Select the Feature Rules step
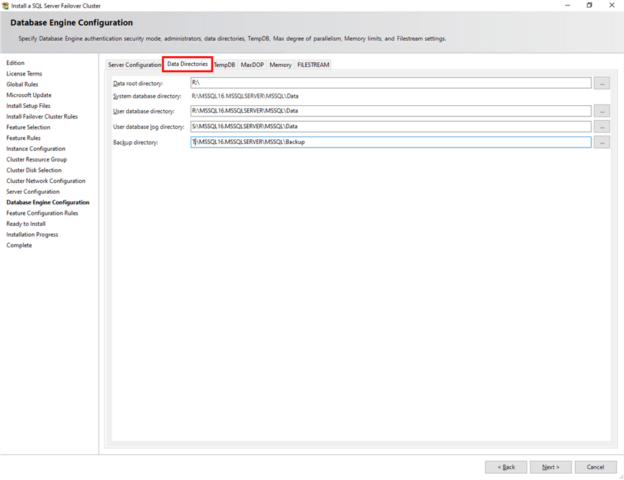The height and width of the screenshot is (480, 624). tap(24, 138)
